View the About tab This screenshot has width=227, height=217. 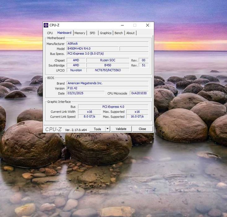point(130,33)
